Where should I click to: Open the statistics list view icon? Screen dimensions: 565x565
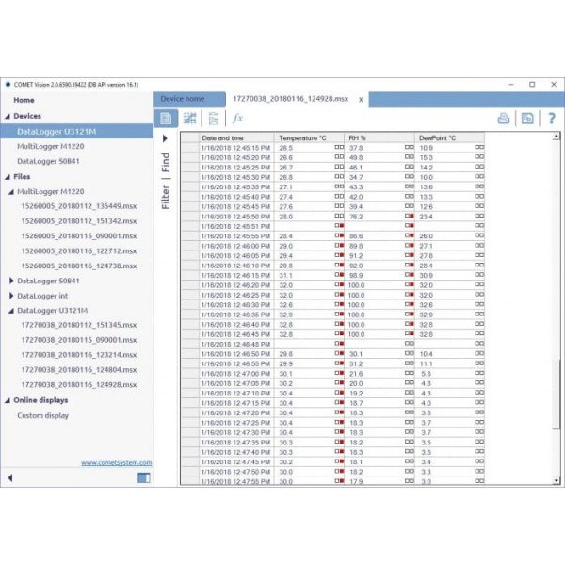(214, 118)
